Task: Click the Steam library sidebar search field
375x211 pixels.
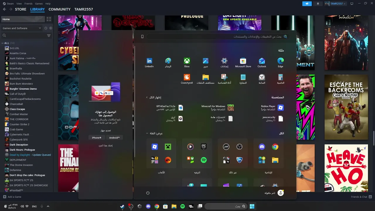Action: 24,35
